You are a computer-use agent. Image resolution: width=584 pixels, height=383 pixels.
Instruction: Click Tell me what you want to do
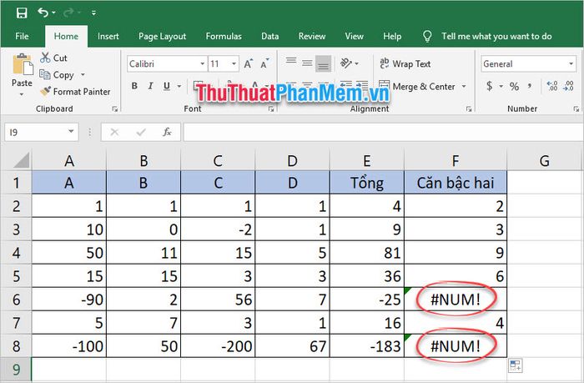(496, 36)
